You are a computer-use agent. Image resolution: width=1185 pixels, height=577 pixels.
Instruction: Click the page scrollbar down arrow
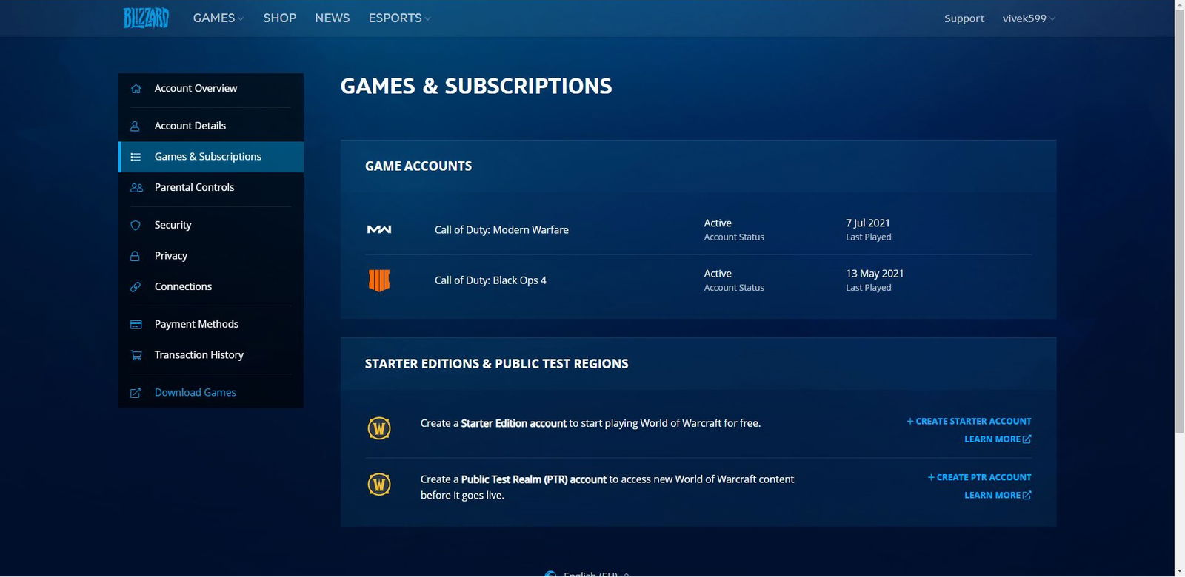click(1180, 571)
